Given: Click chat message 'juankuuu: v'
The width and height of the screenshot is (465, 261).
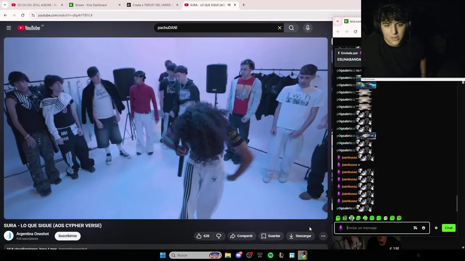Looking at the screenshot, I should [x=348, y=165].
